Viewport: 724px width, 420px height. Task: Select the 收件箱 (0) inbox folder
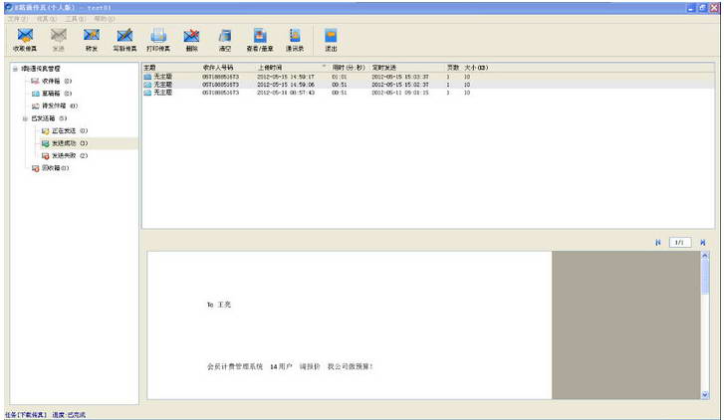pos(51,82)
